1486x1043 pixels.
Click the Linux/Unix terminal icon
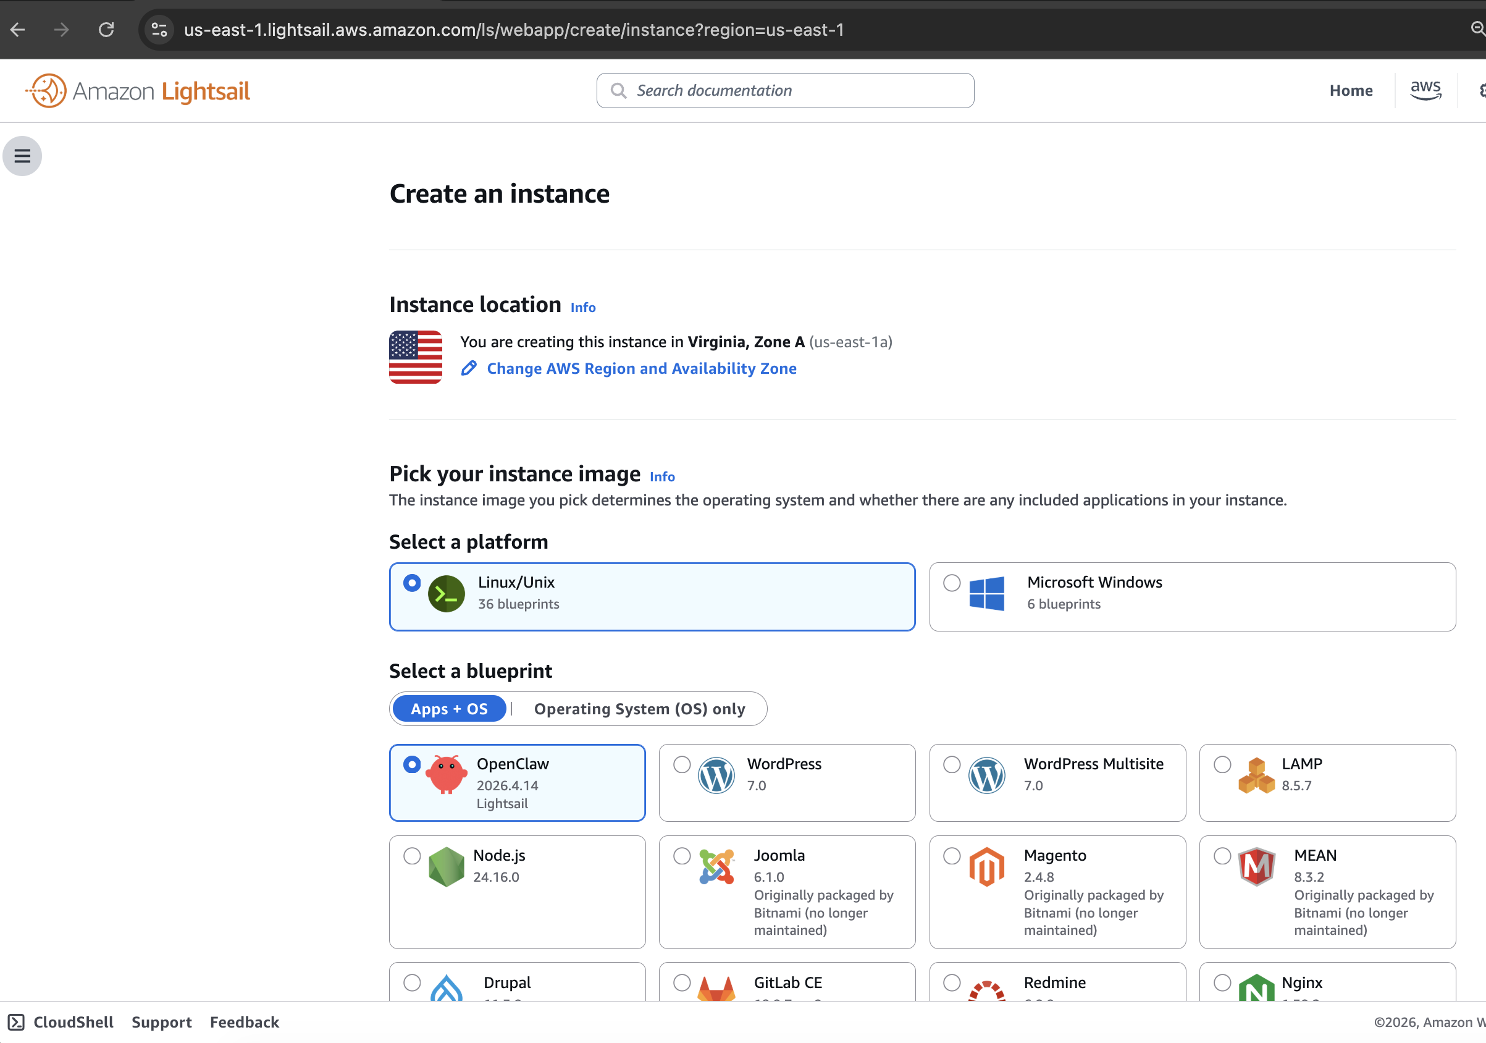(x=447, y=594)
